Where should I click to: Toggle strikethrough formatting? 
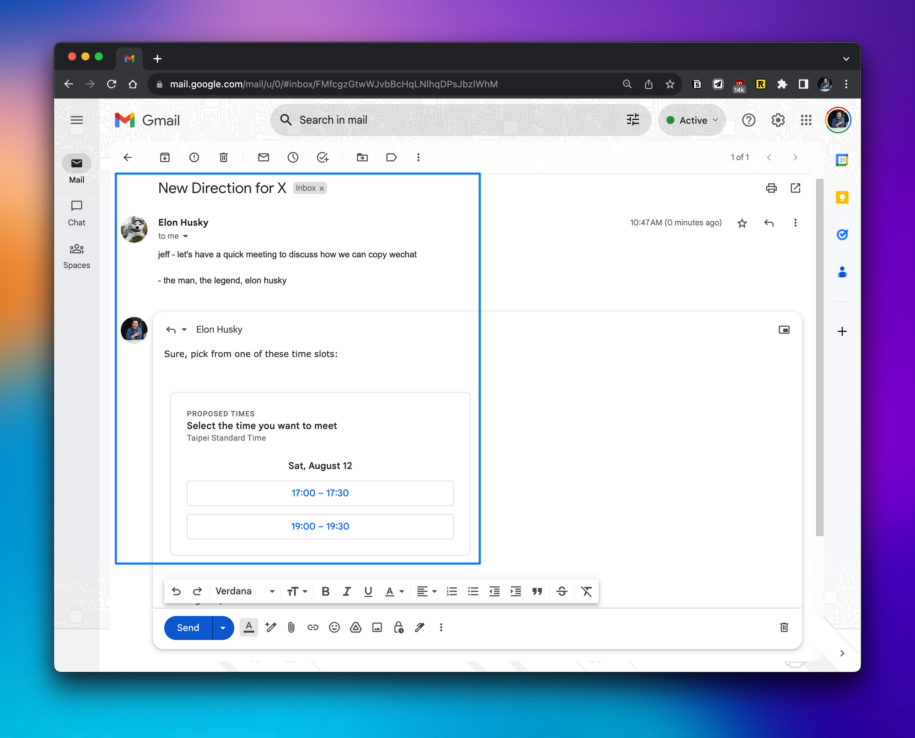tap(562, 591)
